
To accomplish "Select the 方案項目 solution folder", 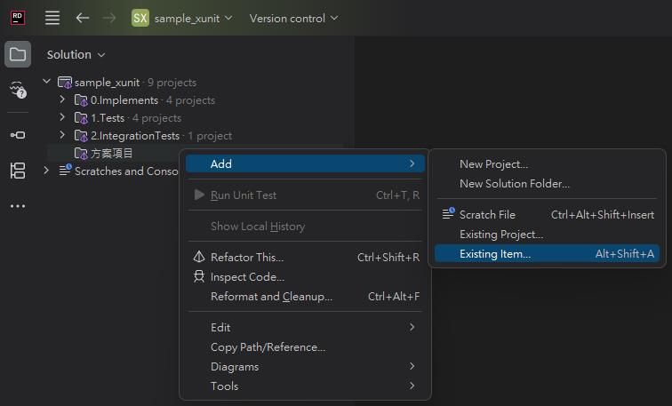I will [111, 154].
